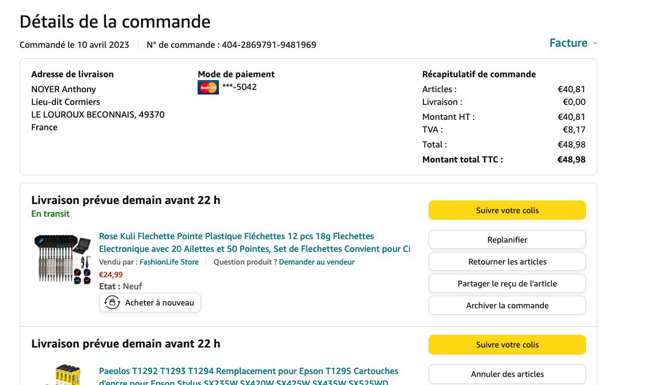Click the darts set product thumbnail

click(x=62, y=258)
